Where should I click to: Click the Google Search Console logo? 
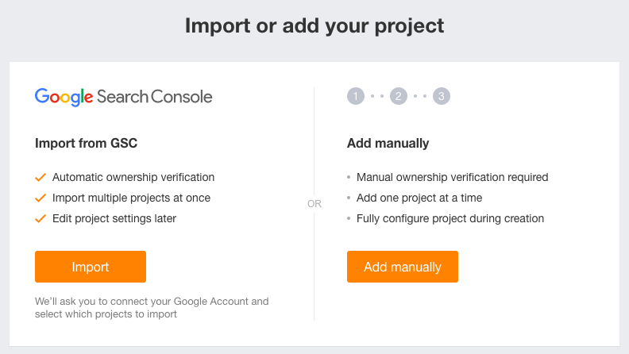coord(123,98)
